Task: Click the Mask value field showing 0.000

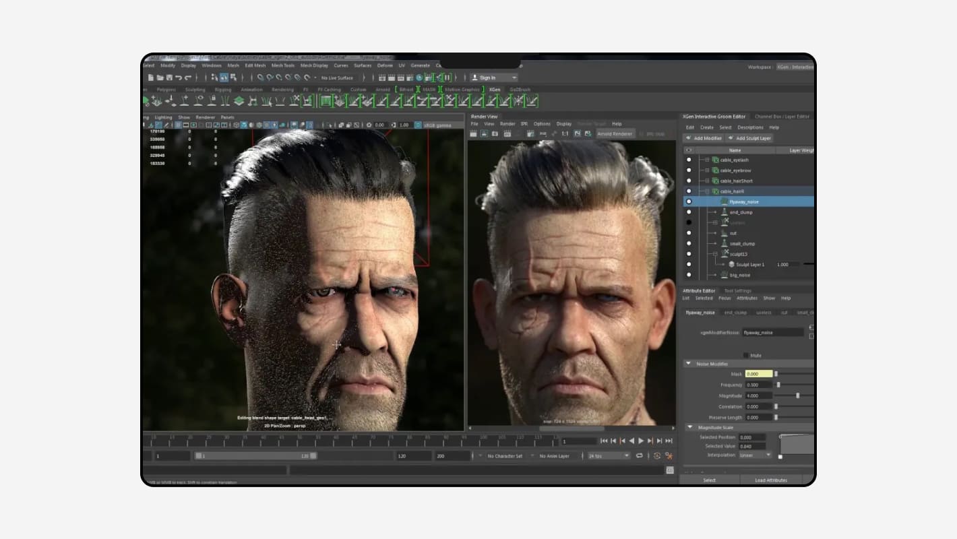Action: 758,373
